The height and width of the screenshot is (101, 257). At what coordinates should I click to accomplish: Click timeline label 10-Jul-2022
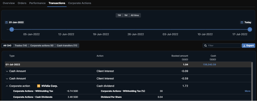point(205,34)
